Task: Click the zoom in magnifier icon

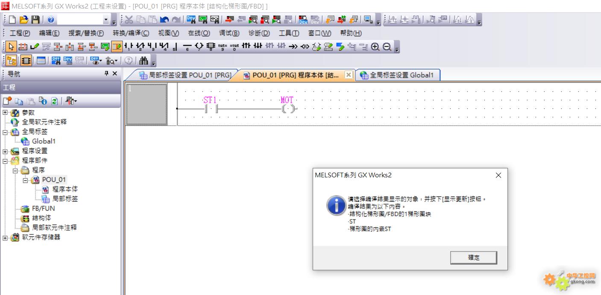Action: coord(375,46)
